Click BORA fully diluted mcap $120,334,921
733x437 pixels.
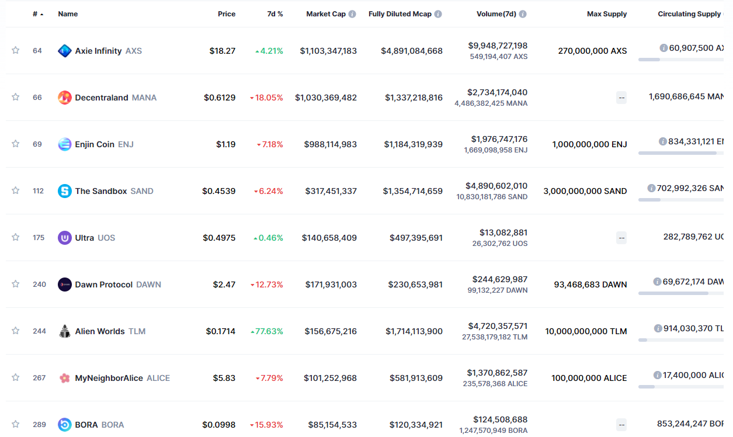[x=416, y=425]
